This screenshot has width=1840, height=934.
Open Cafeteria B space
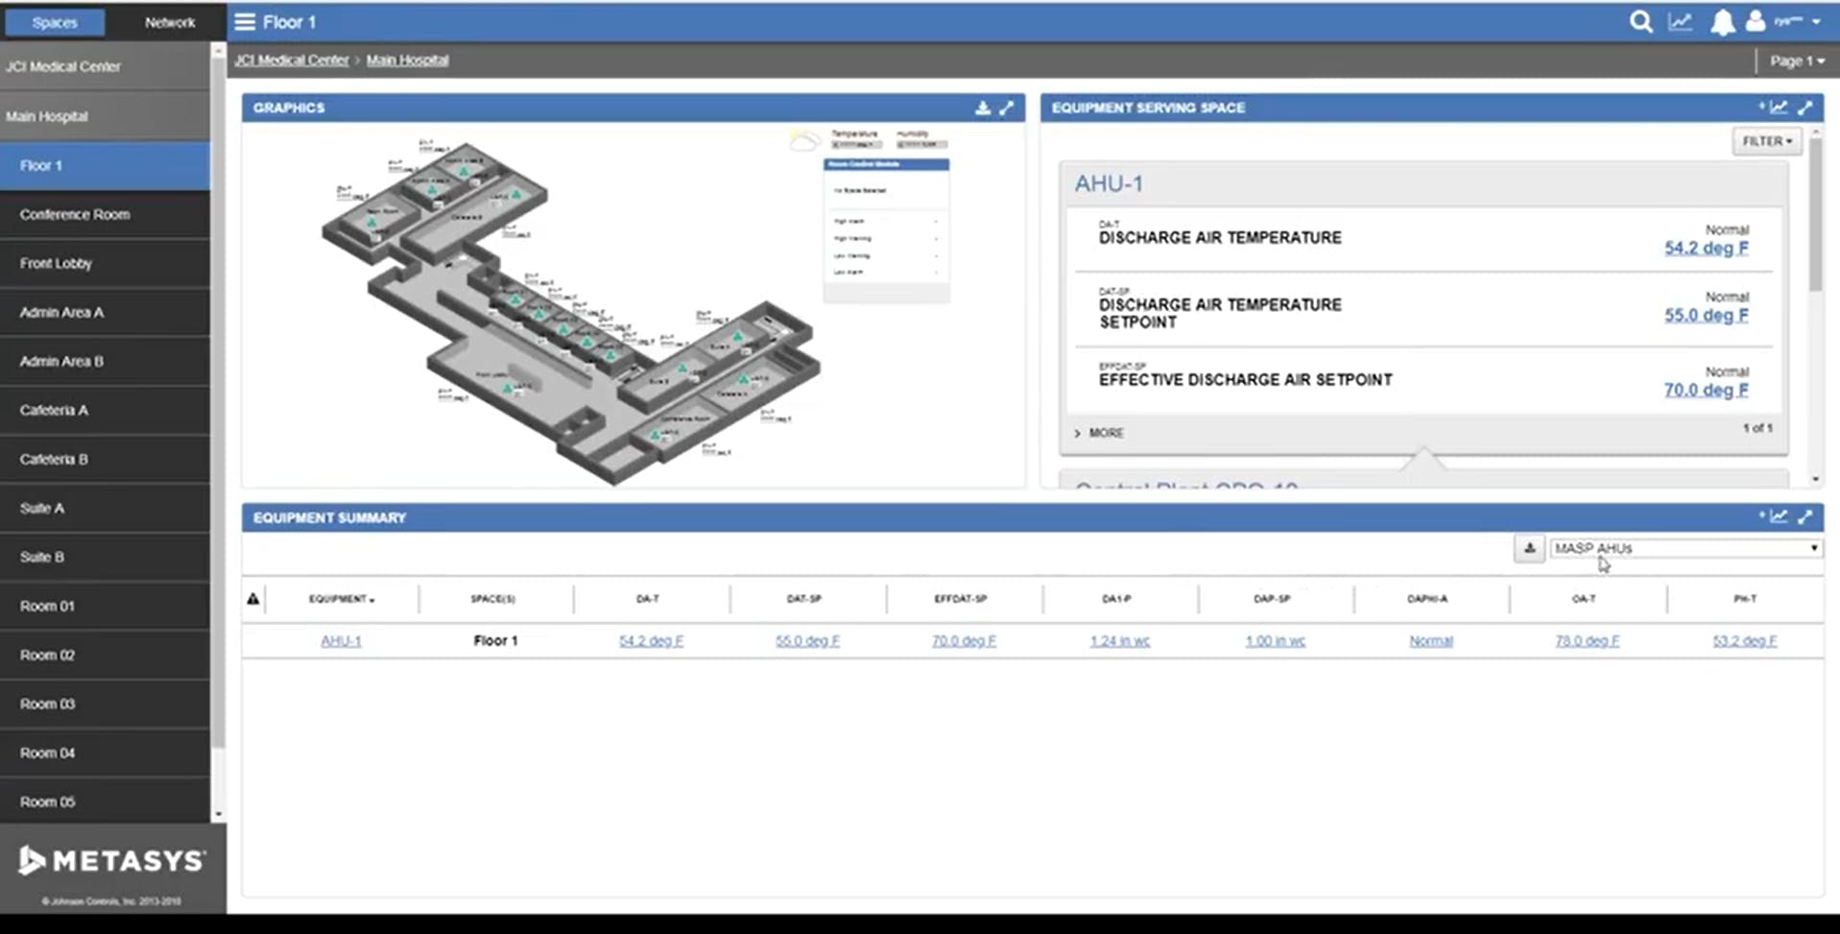(106, 459)
